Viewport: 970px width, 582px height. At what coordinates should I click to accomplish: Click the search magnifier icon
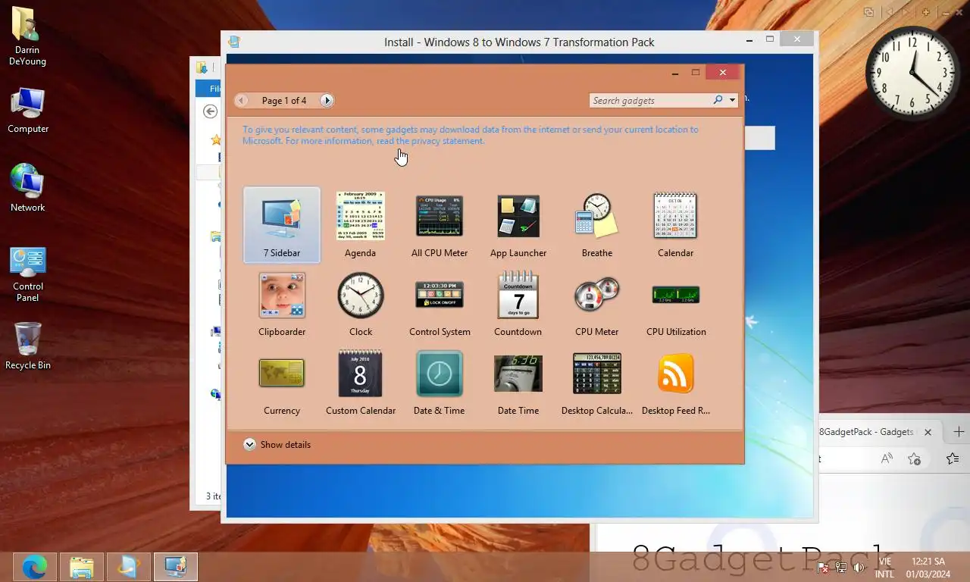718,100
